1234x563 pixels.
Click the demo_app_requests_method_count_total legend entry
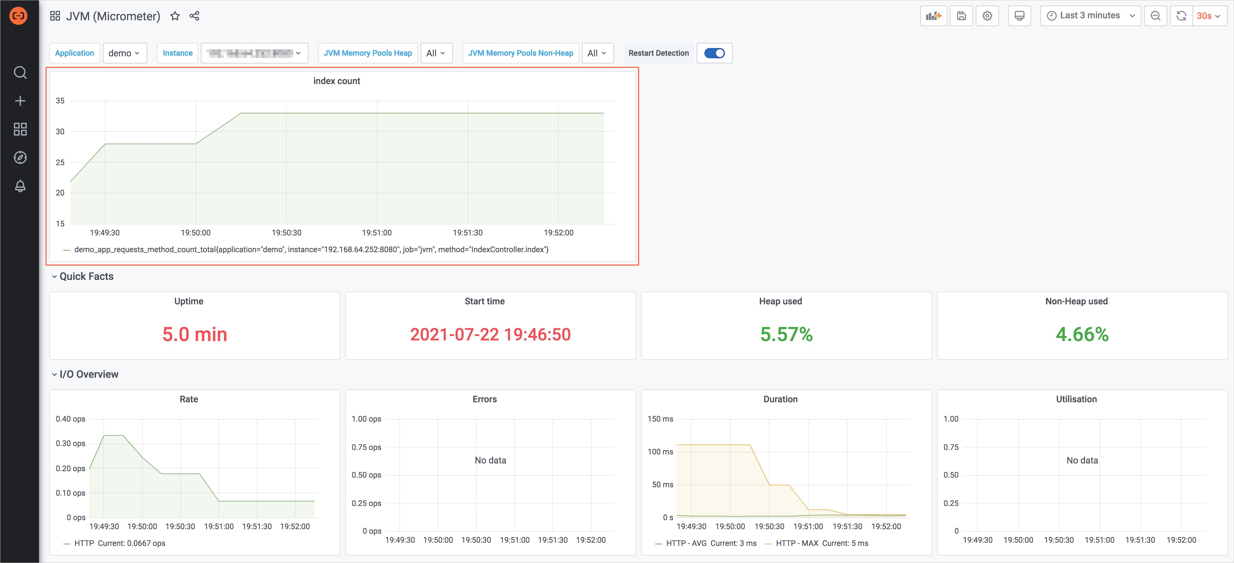click(311, 249)
